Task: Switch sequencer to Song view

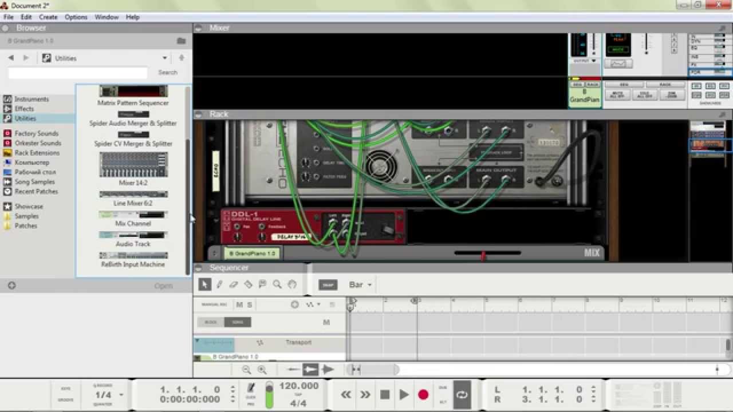Action: pyautogui.click(x=238, y=322)
